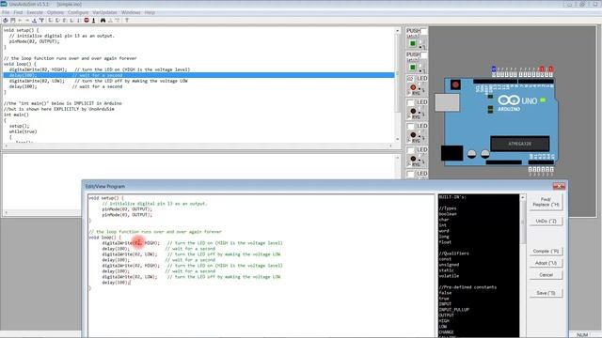This screenshot has width=602, height=338.
Task: Open the File menu
Action: [6, 12]
